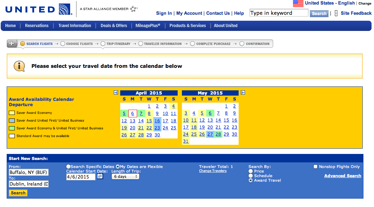Open the Advanced Search link
The width and height of the screenshot is (374, 207).
(342, 176)
